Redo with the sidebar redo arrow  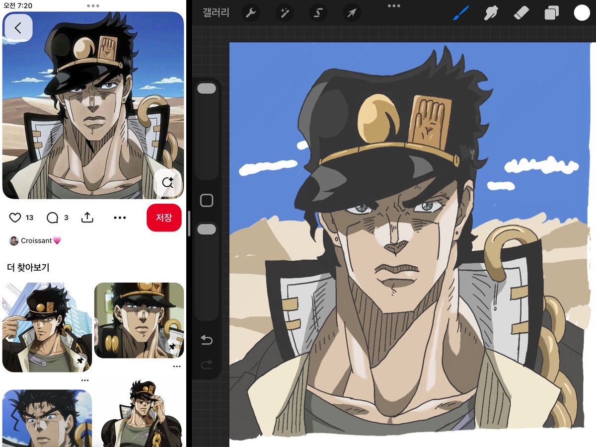pos(207,365)
